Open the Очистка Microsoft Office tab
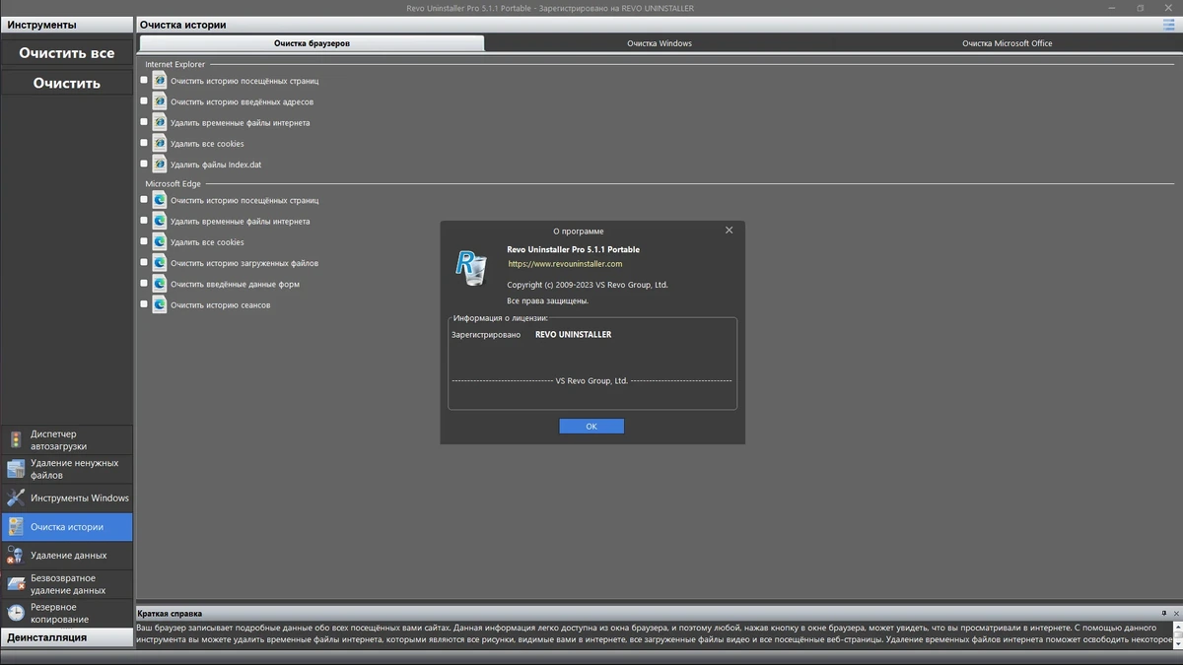1183x665 pixels. (x=1008, y=43)
